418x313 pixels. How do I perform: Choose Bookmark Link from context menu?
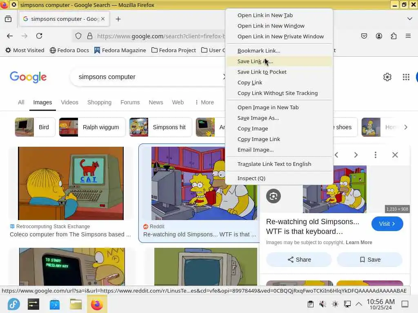click(279, 51)
